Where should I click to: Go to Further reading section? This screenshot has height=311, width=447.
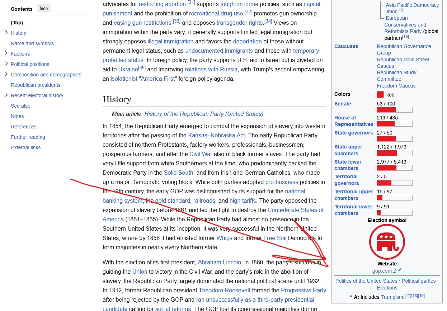pos(28,137)
